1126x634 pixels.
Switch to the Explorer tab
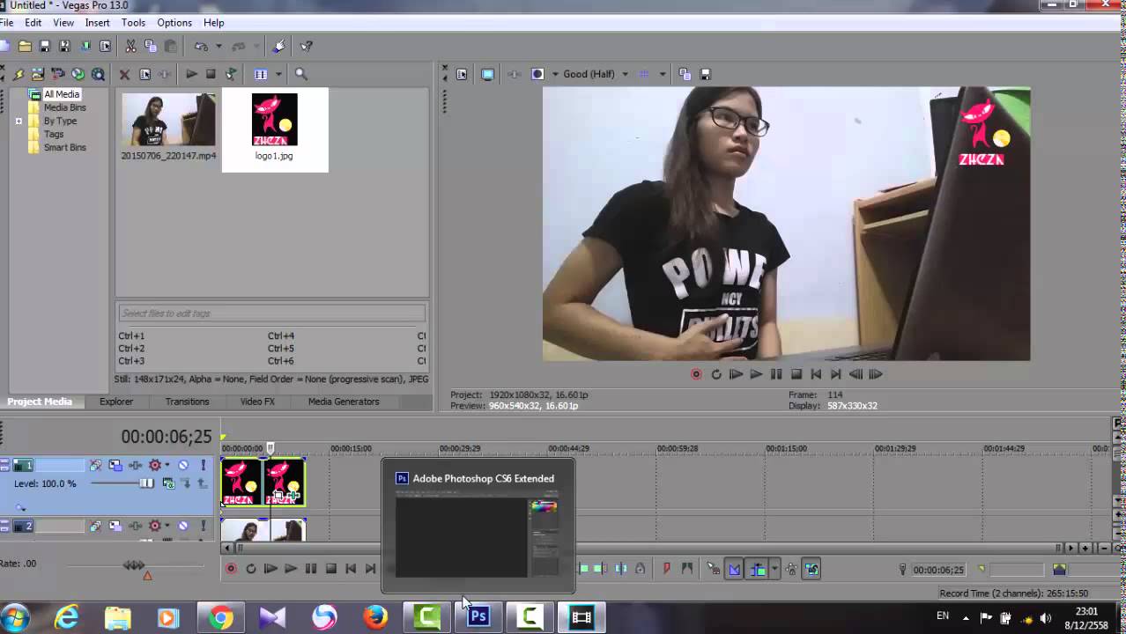[x=116, y=402]
